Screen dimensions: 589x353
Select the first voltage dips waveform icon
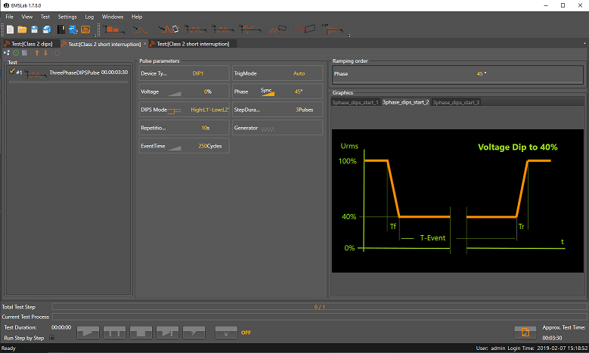[x=195, y=29]
